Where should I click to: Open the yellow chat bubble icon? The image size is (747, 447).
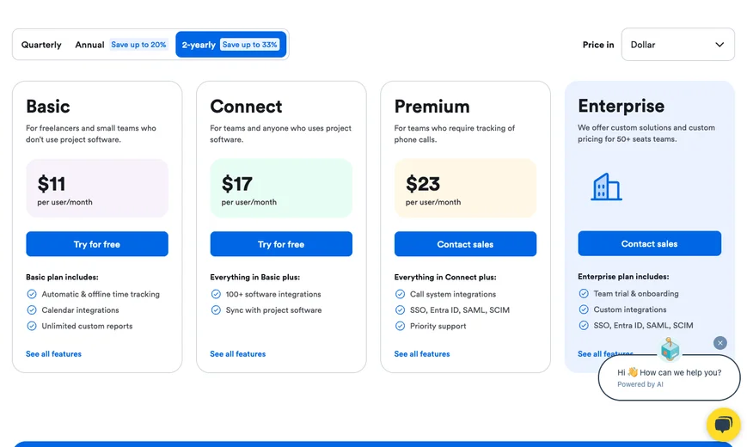(723, 424)
